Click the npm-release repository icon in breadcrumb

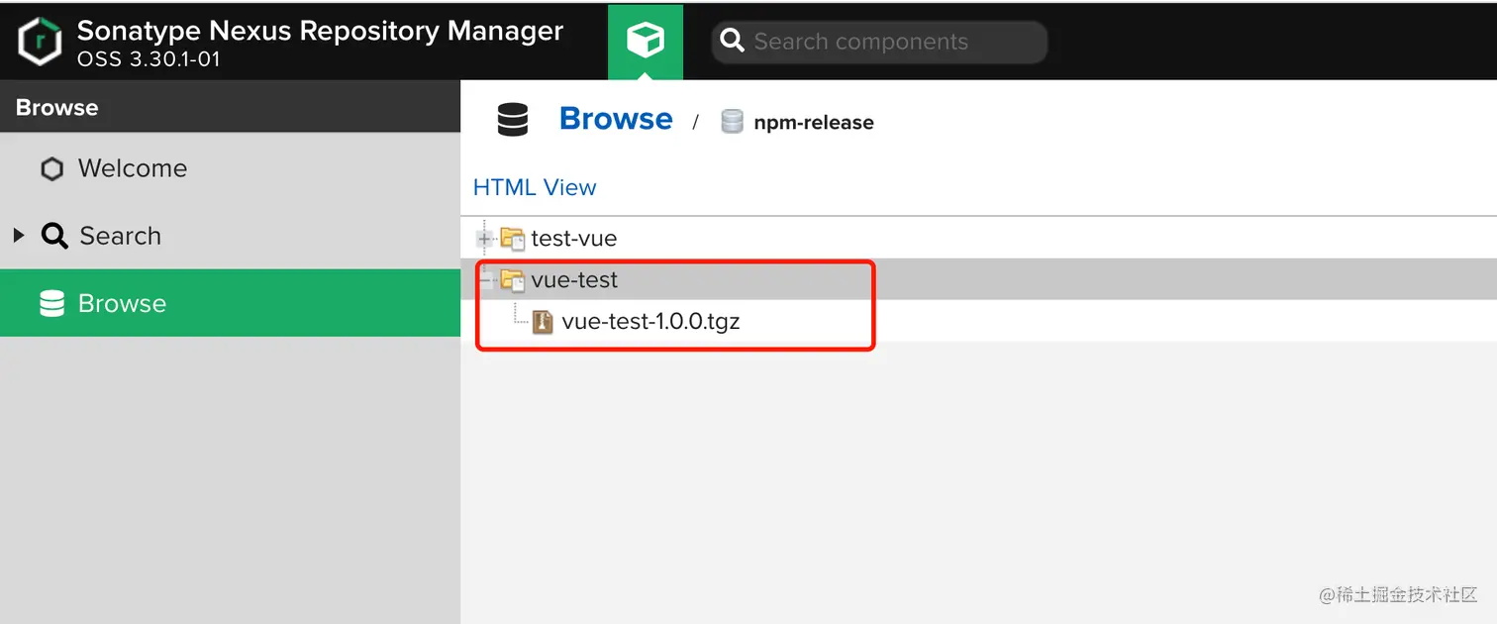point(732,122)
